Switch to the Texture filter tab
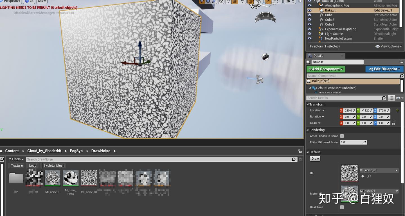The image size is (405, 216). [17, 166]
